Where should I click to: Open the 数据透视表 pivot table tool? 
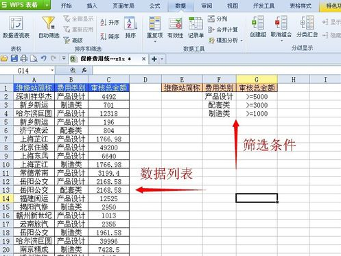pyautogui.click(x=16, y=27)
